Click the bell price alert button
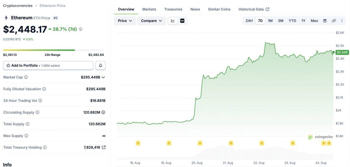The image size is (350, 167). tap(100, 65)
